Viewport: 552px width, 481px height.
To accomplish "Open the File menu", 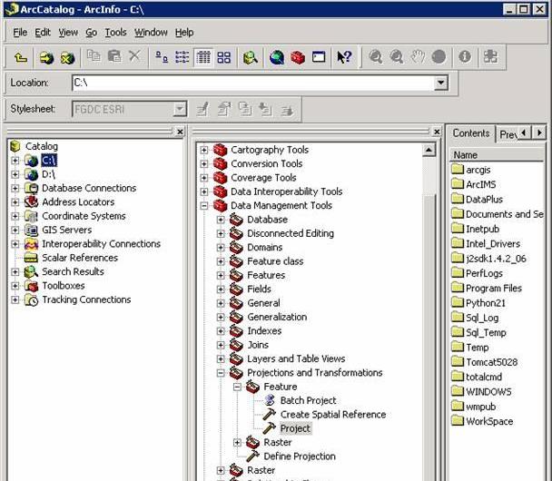I will click(20, 33).
